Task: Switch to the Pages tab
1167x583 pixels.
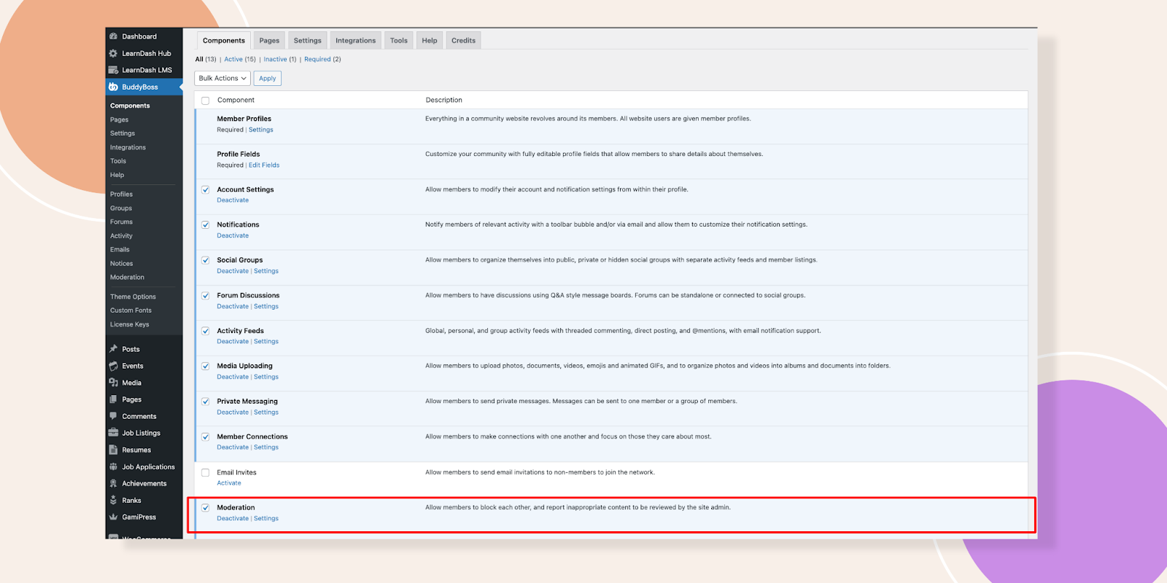Action: tap(269, 41)
